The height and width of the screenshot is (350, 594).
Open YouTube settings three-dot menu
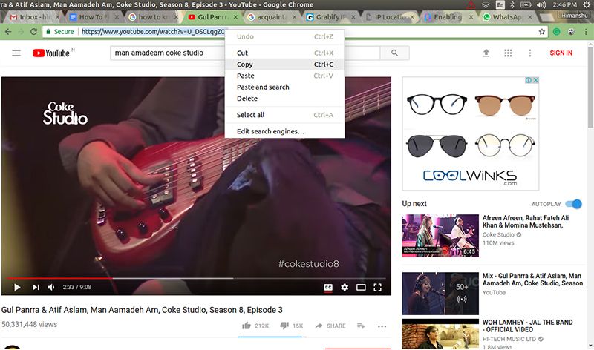coord(530,53)
